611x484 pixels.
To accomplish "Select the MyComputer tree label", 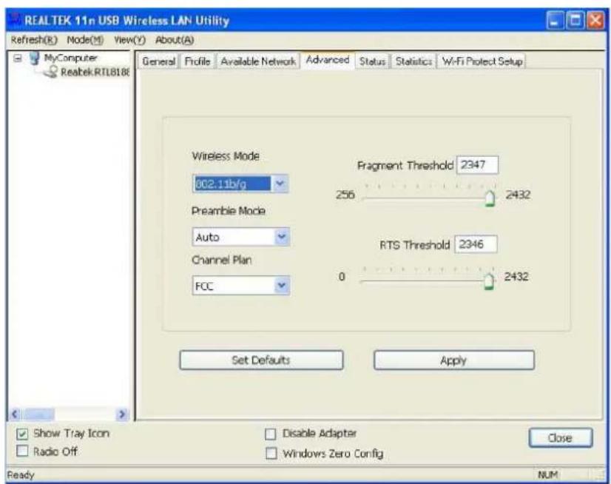I will (70, 58).
